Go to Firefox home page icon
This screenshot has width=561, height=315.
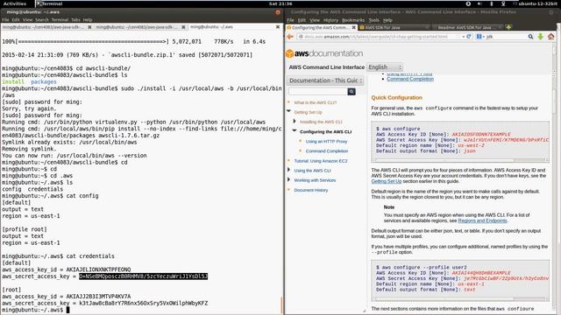[x=551, y=37]
